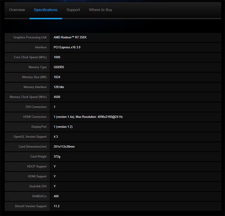Click the Memory Clock Speed (MHz) label
Viewport: 225px width, 216px height.
click(28, 97)
